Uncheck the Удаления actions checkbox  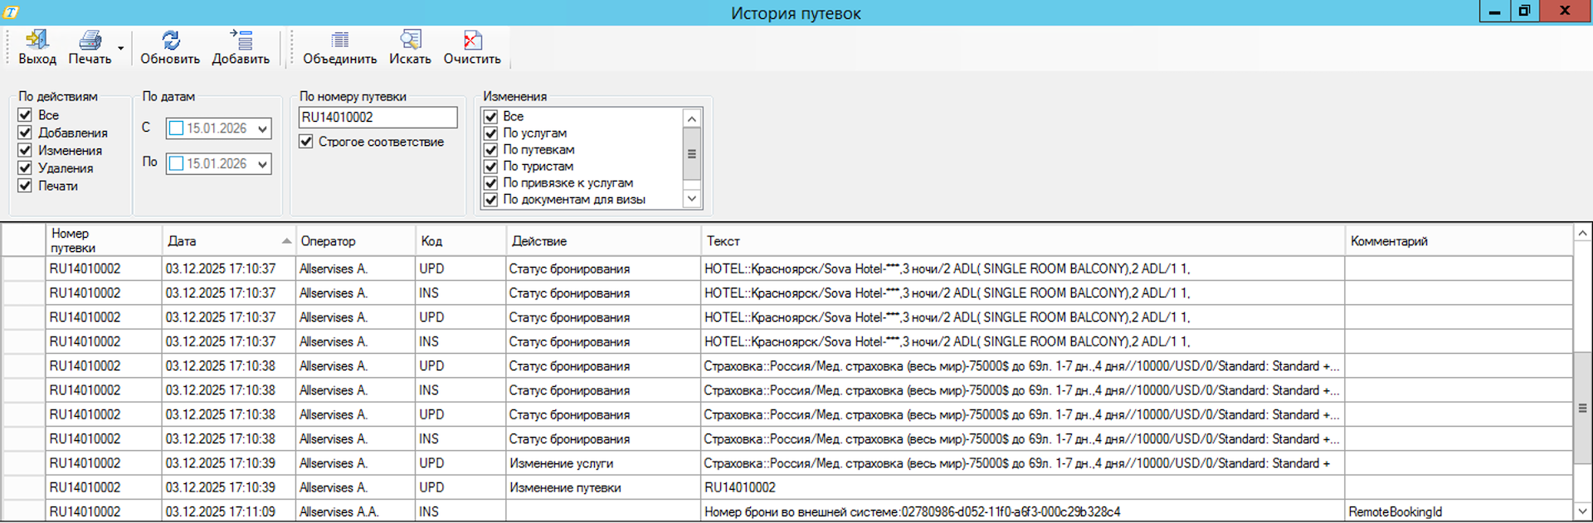(x=25, y=168)
